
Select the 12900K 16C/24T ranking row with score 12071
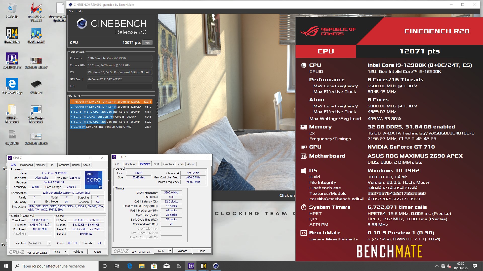(111, 102)
